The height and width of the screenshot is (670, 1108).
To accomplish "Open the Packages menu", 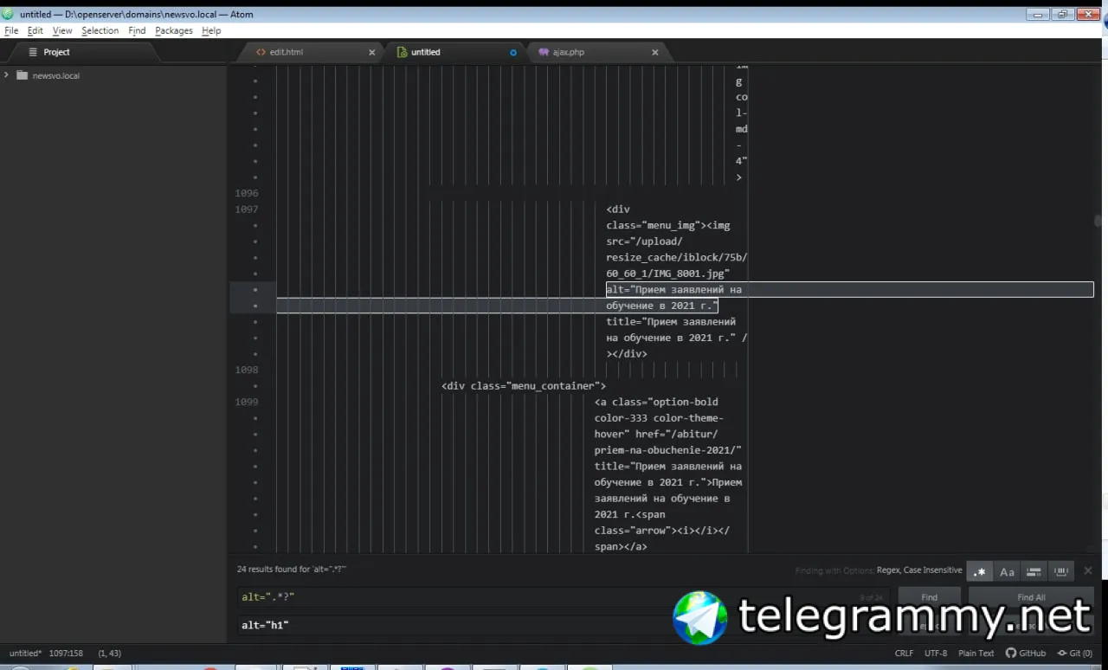I will tap(174, 30).
